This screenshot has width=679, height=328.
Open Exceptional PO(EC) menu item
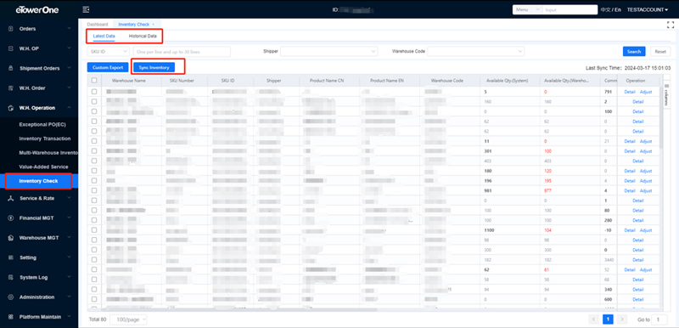click(x=42, y=124)
